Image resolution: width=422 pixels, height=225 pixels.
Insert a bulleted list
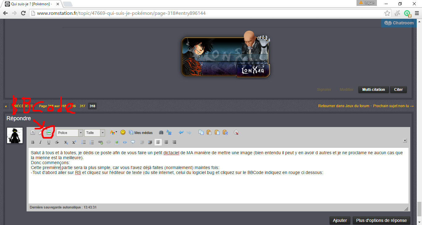click(x=83, y=142)
